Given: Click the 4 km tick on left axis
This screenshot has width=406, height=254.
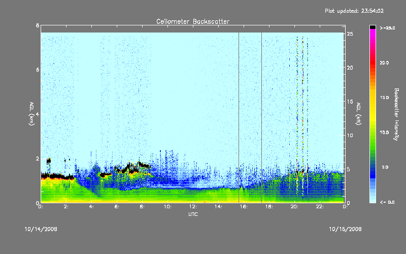Looking at the screenshot, I should tap(38, 114).
